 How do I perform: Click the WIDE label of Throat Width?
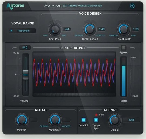click(133, 35)
